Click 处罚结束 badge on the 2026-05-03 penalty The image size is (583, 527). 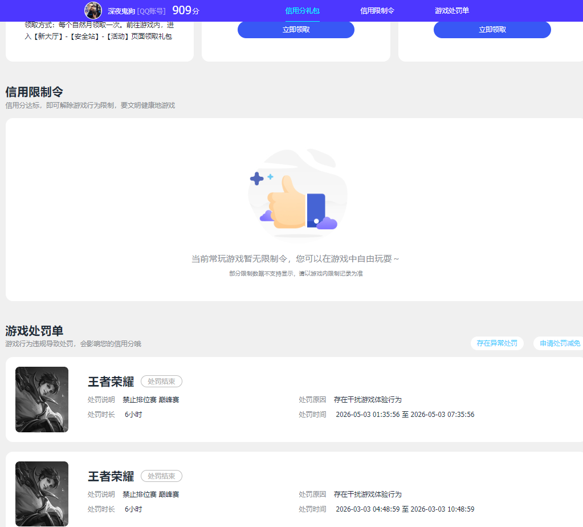(x=161, y=382)
